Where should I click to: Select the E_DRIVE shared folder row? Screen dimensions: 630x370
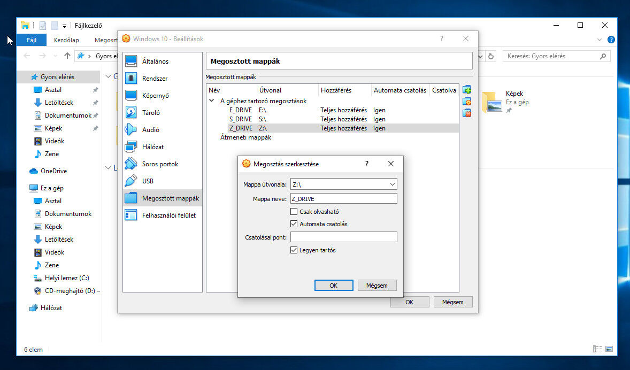pyautogui.click(x=333, y=110)
